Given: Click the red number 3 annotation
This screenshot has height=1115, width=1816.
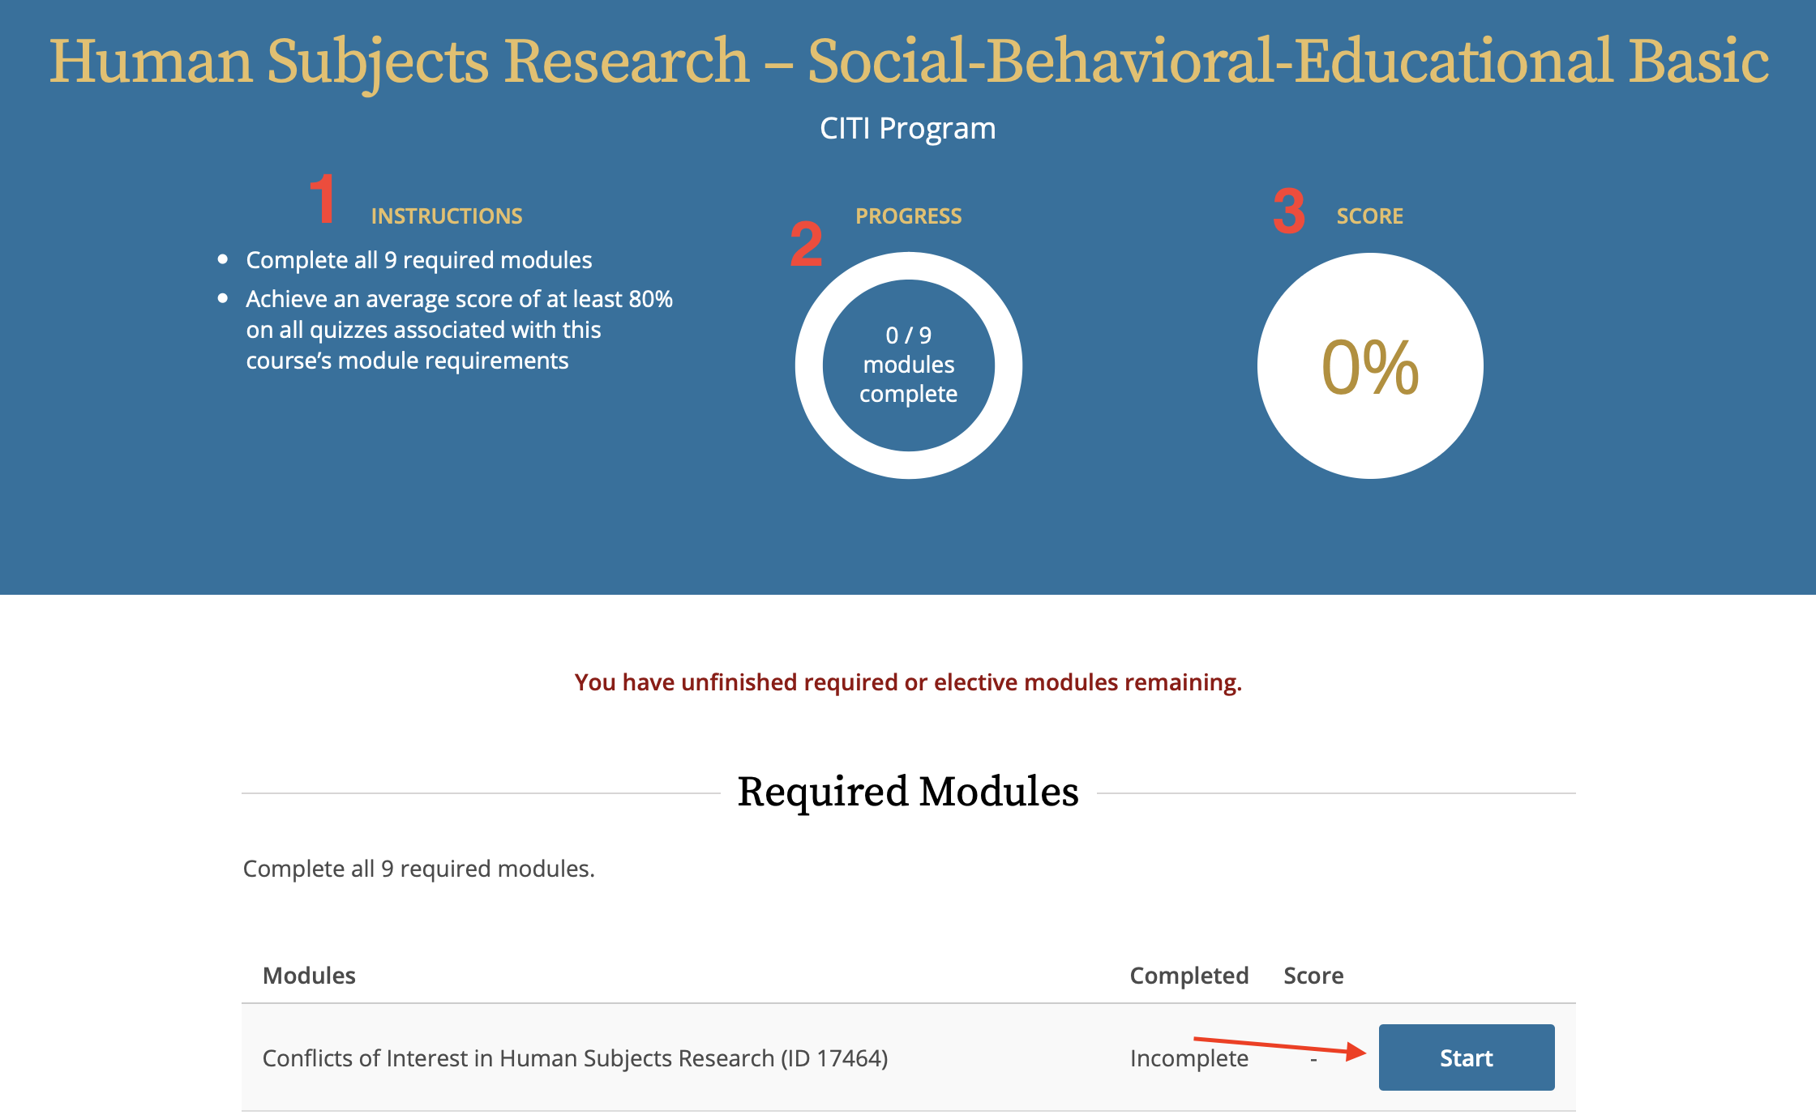Looking at the screenshot, I should 1288,211.
